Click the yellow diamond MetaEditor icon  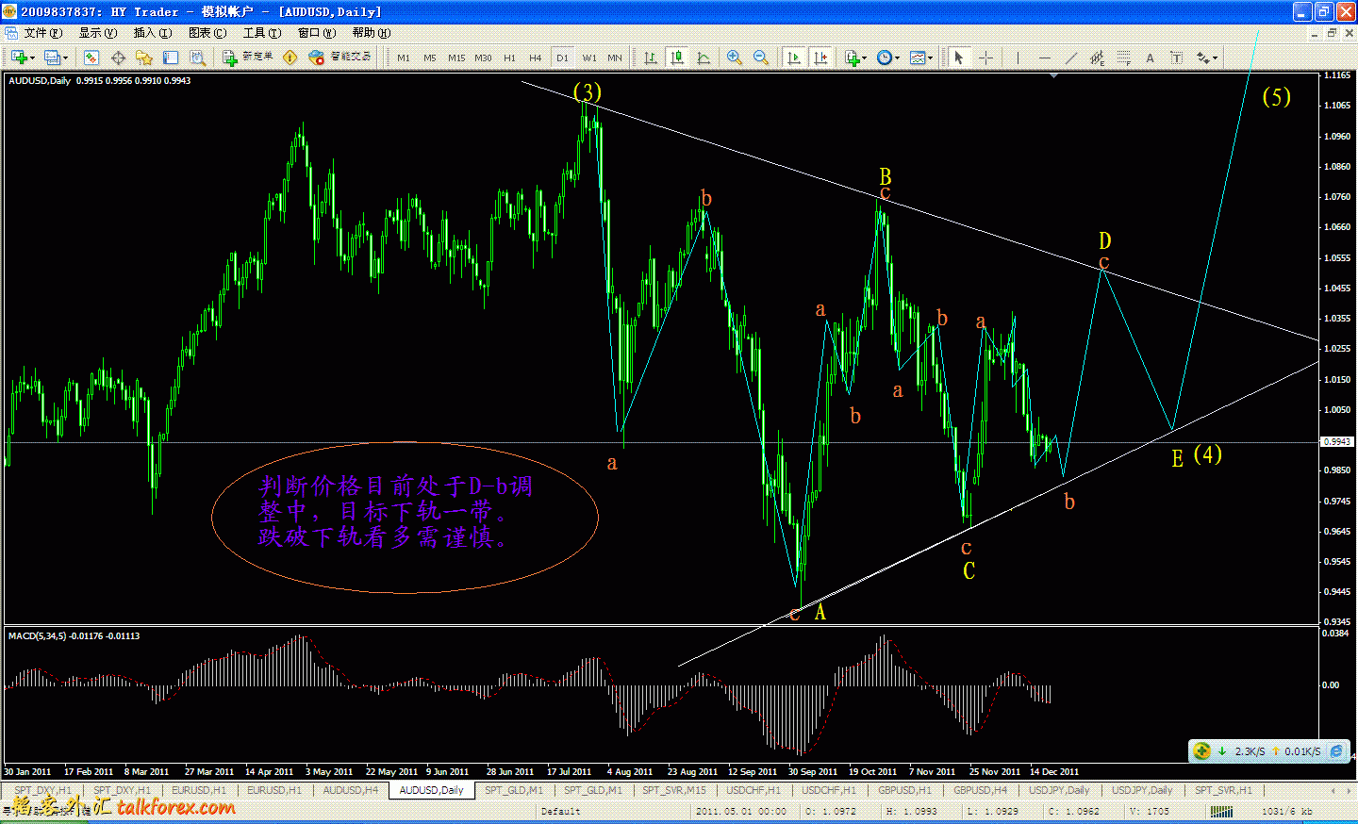[x=290, y=58]
